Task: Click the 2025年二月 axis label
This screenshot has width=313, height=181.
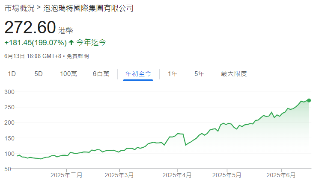Action: (x=66, y=175)
